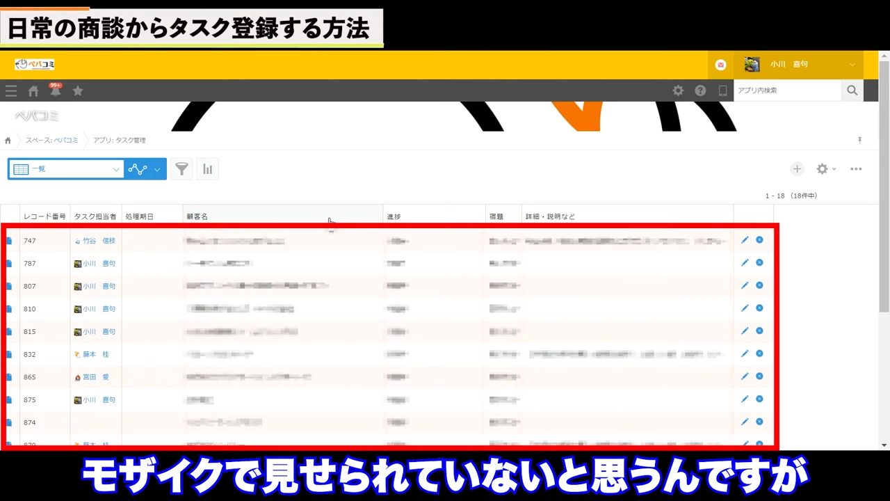Click the magnifier search button
Screen dimensions: 890x501
pyautogui.click(x=852, y=90)
